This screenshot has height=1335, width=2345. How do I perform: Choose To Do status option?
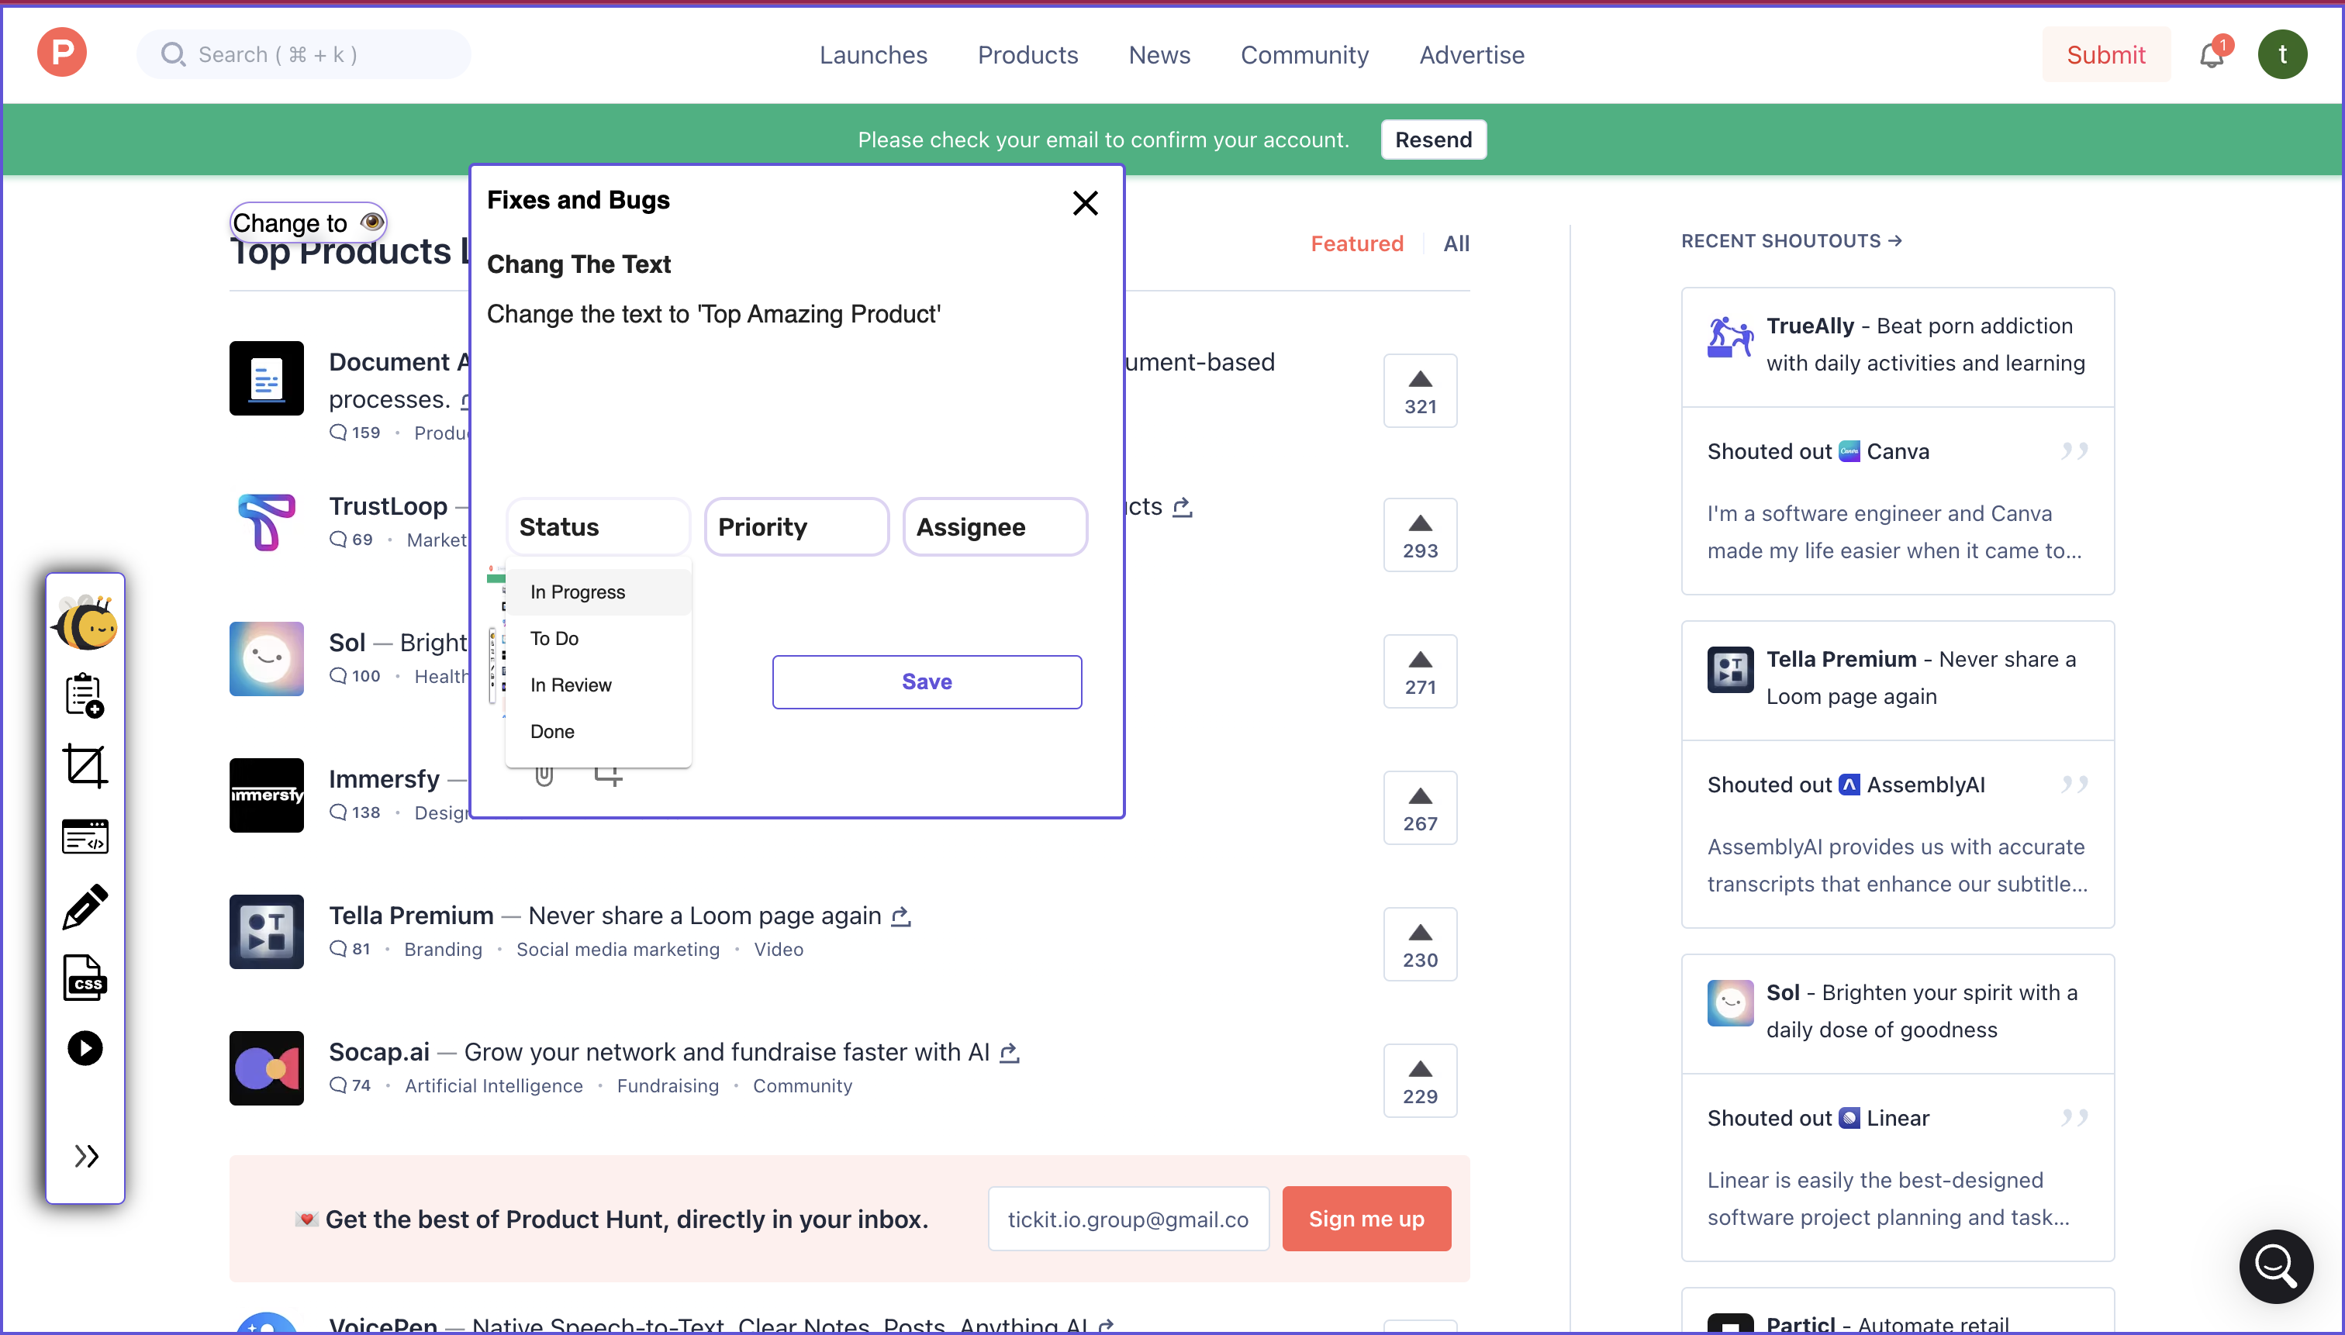click(598, 638)
